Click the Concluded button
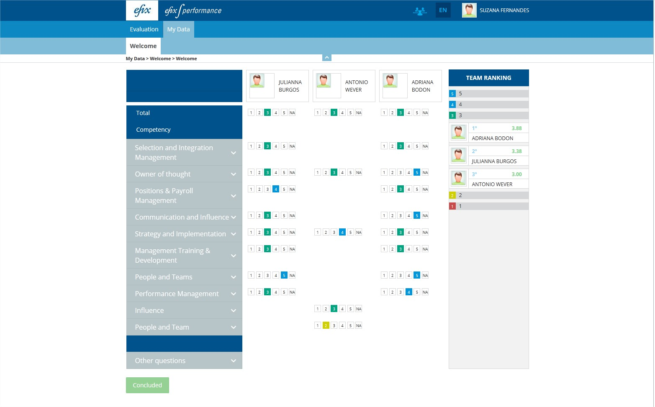Screen dimensions: 655x407 (x=147, y=385)
